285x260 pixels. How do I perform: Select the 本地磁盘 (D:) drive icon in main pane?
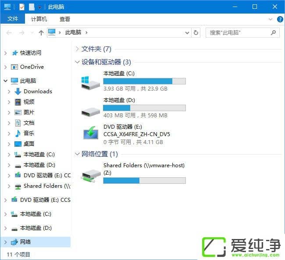(90, 112)
